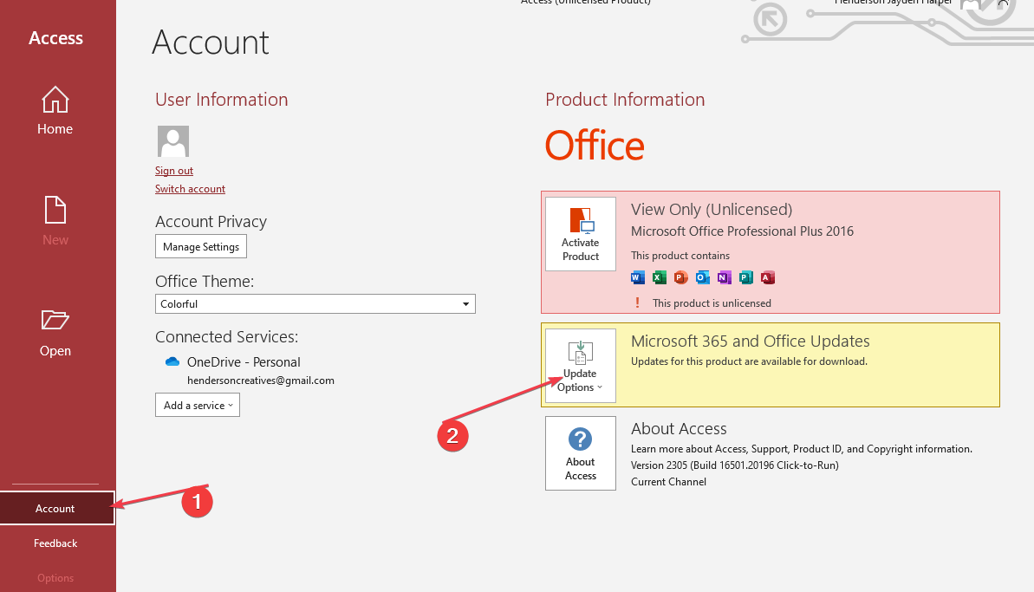Click the OneNote app icon

click(724, 277)
